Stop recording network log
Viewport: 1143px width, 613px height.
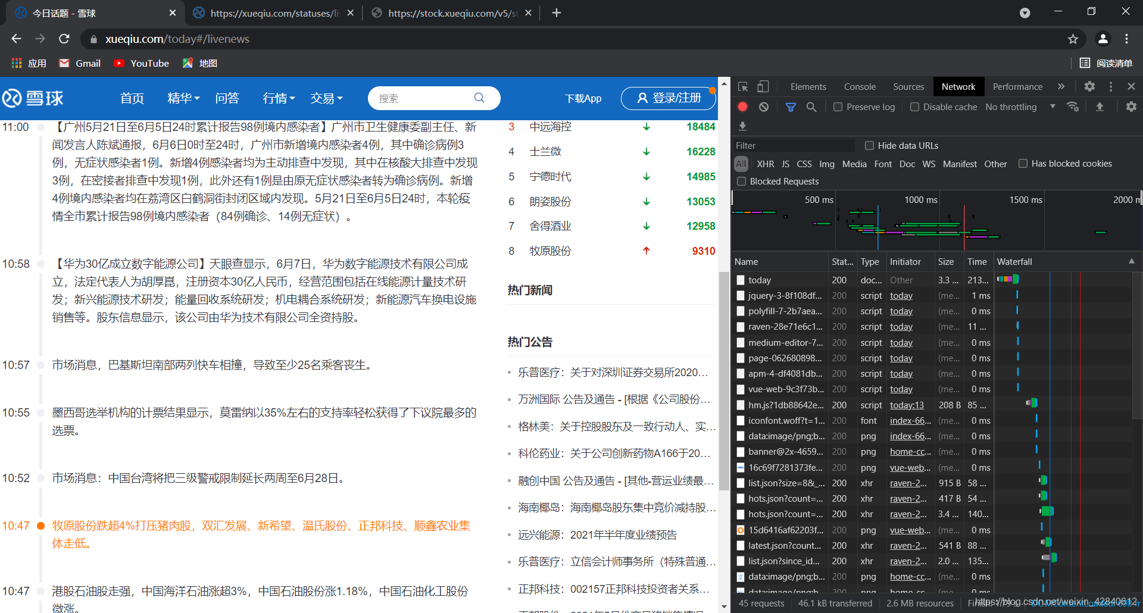[742, 107]
